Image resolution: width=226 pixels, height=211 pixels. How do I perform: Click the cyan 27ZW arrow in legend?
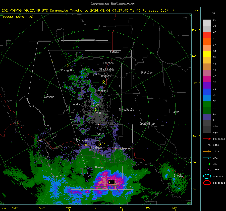click(207, 158)
